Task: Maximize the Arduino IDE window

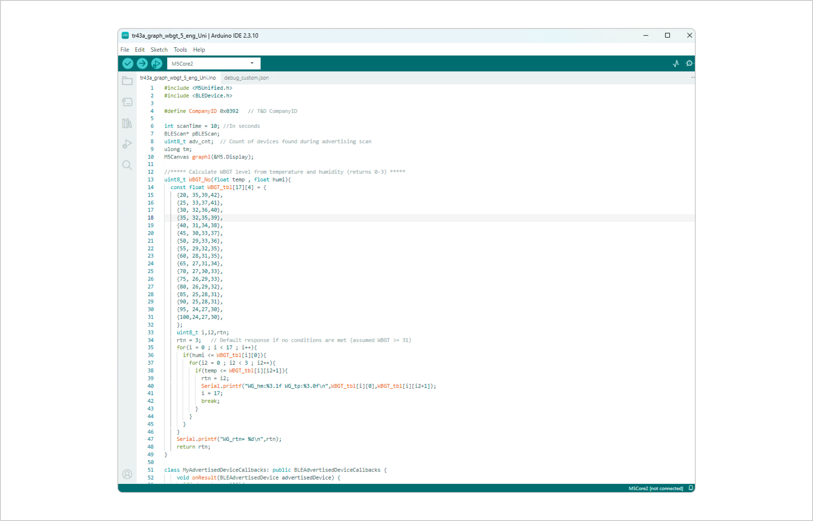Action: [x=667, y=35]
